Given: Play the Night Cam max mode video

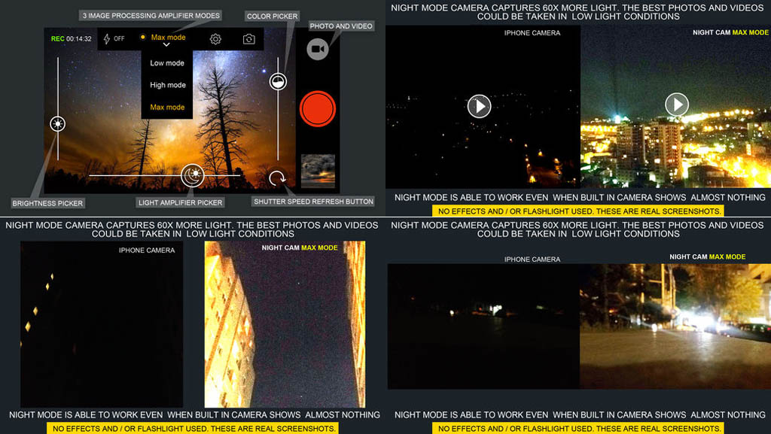Looking at the screenshot, I should click(677, 105).
